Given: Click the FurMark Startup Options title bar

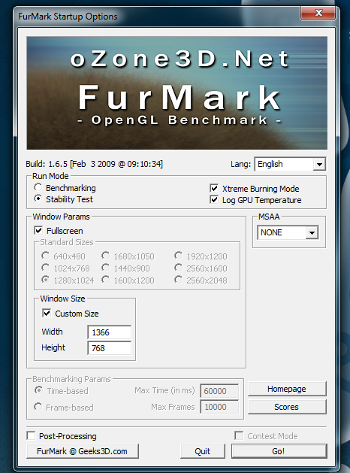Looking at the screenshot, I should coord(157,16).
